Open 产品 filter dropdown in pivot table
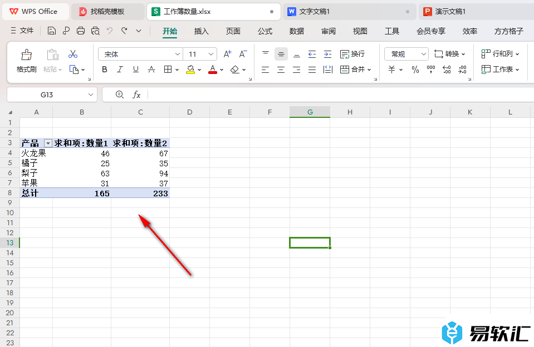The image size is (534, 347). tap(48, 143)
